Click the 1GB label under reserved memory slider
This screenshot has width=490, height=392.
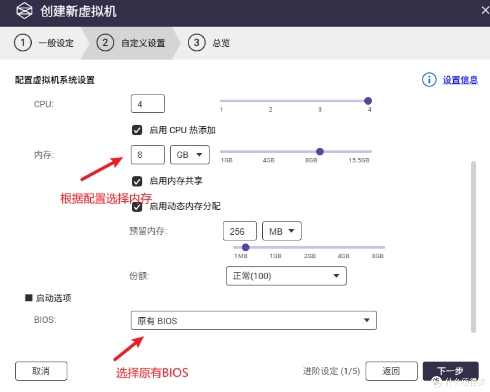(276, 256)
